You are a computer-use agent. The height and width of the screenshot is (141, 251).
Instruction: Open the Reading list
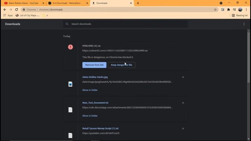240,15
